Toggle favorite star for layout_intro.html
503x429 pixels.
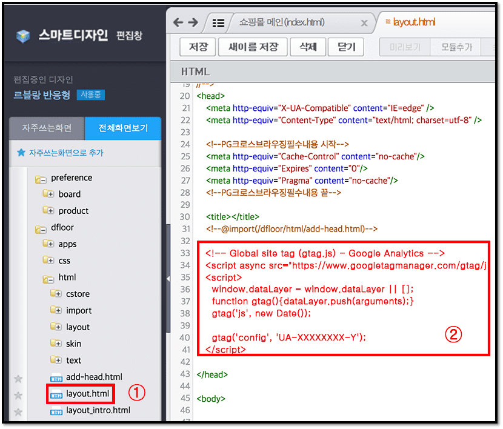point(18,412)
